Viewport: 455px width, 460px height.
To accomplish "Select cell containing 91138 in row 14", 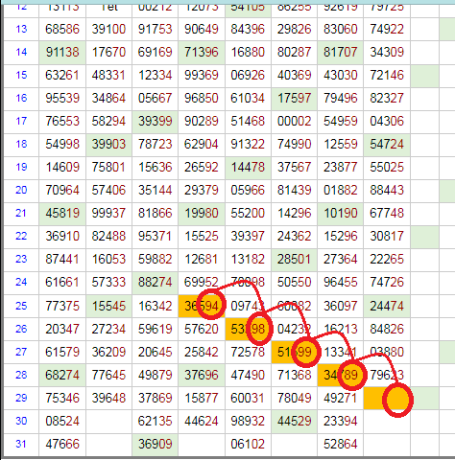I will [x=62, y=52].
